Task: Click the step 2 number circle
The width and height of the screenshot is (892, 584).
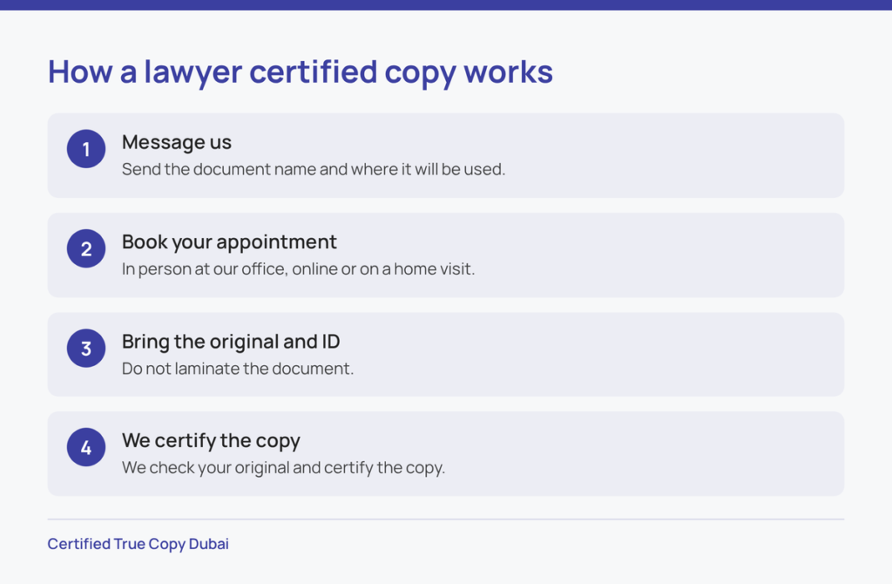Action: (x=86, y=248)
